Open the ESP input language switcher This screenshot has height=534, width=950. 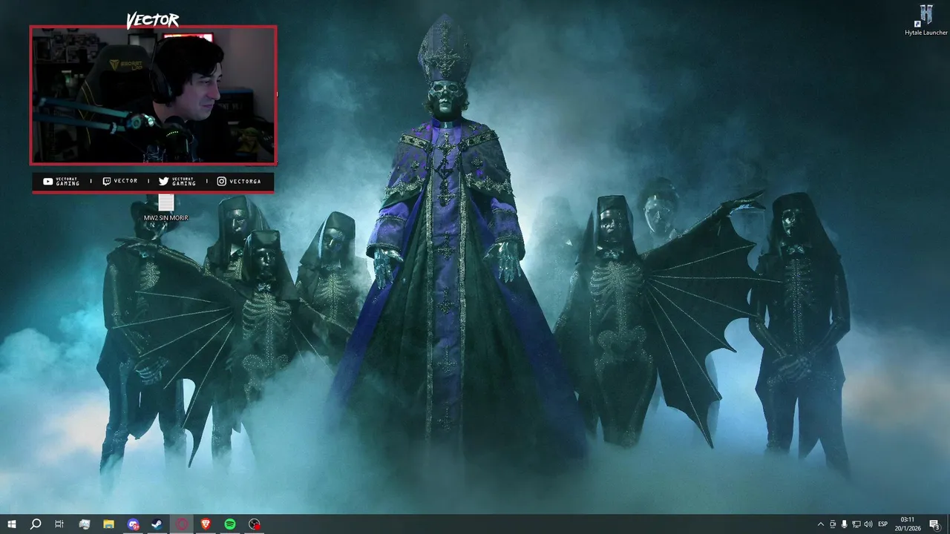(x=883, y=524)
